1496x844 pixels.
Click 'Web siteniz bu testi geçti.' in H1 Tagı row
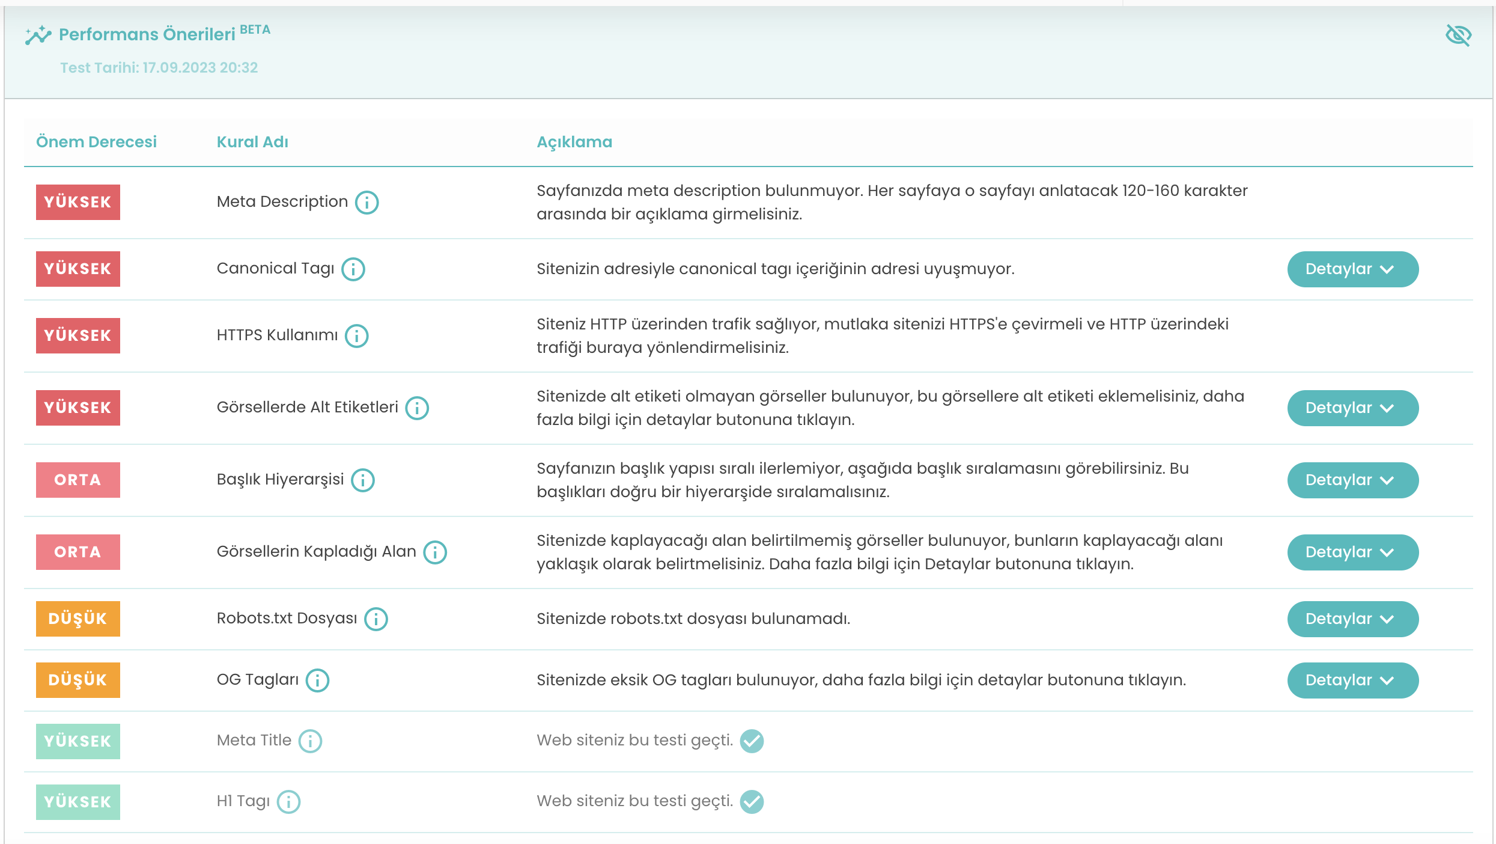635,801
